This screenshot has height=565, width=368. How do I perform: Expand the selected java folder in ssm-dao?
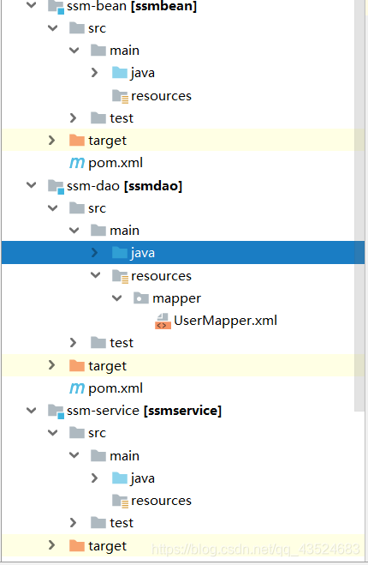tap(95, 253)
